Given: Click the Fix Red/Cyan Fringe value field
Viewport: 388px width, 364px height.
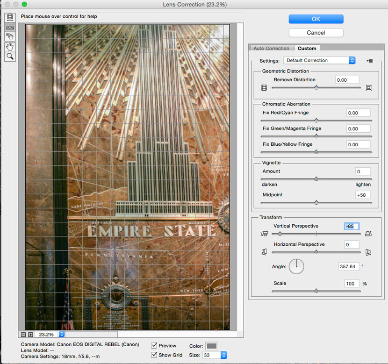Looking at the screenshot, I should click(x=358, y=113).
